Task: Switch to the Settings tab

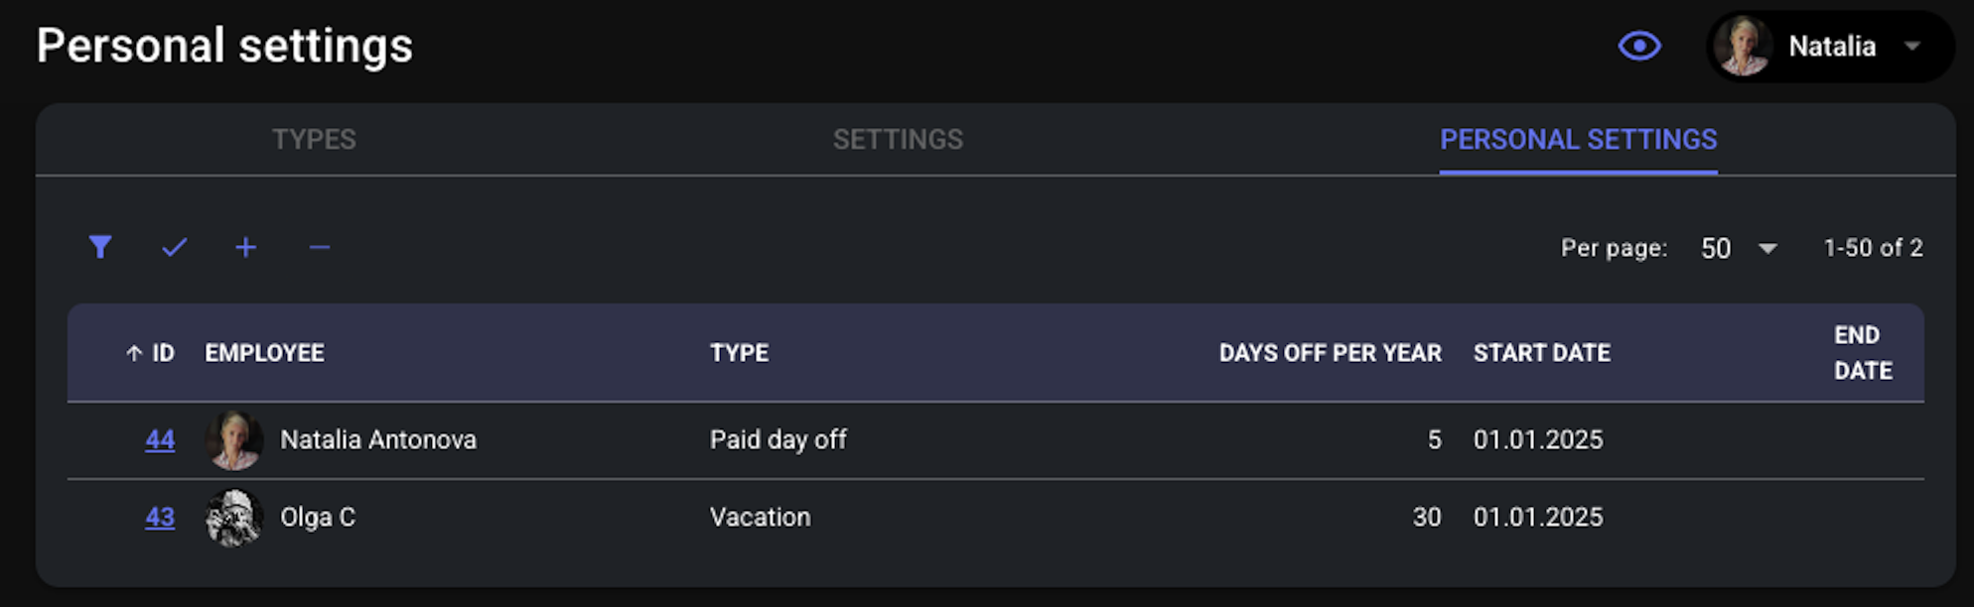Action: (898, 139)
